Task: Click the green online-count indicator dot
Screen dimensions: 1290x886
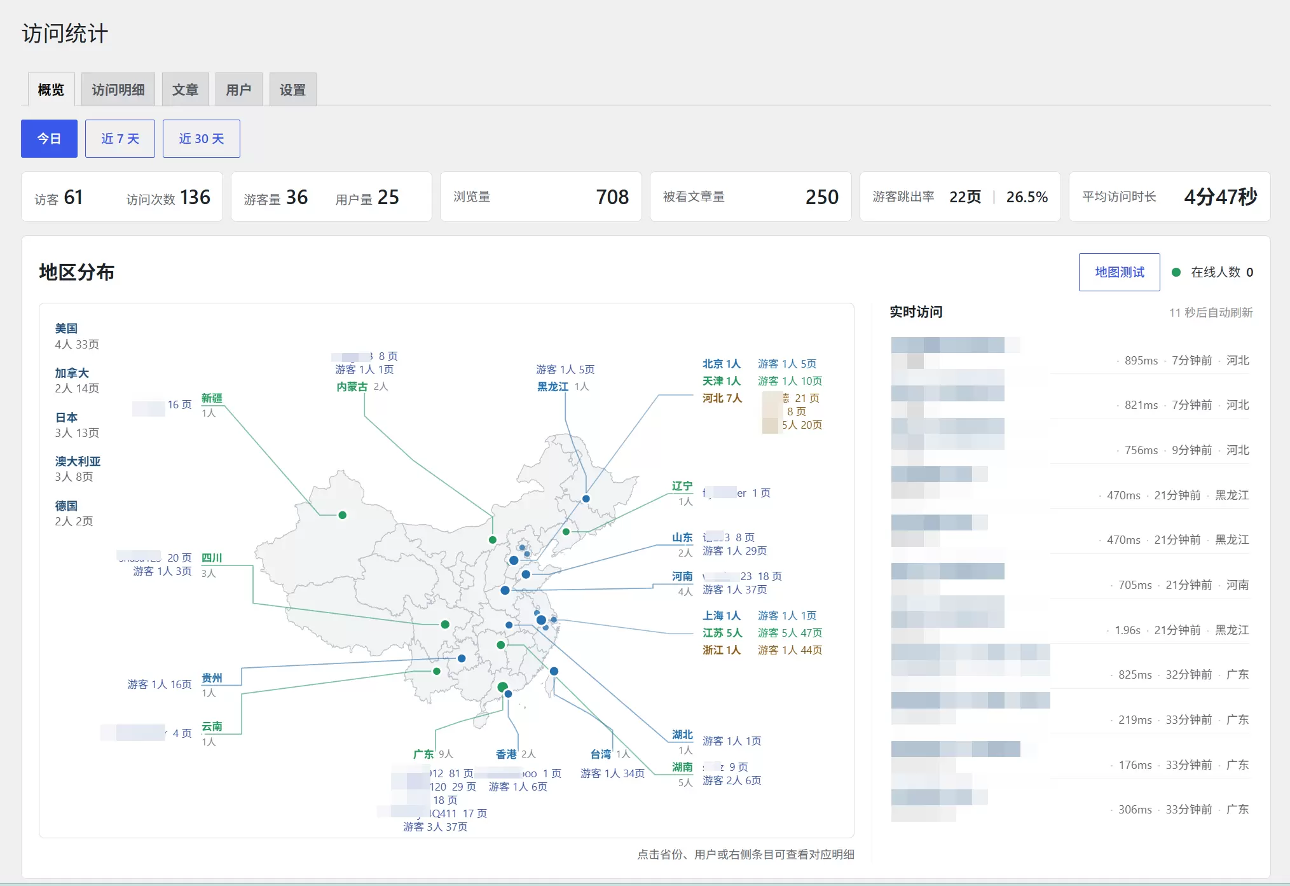Action: click(1176, 272)
